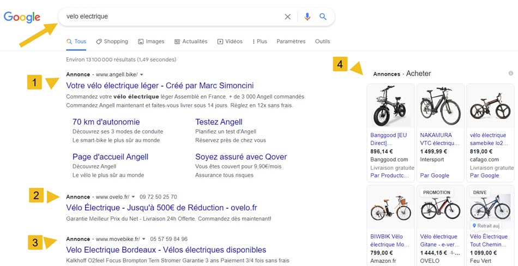The image size is (518, 266).
Task: Click the DRIVE badge on Feu Vert bike
Action: pyautogui.click(x=479, y=192)
